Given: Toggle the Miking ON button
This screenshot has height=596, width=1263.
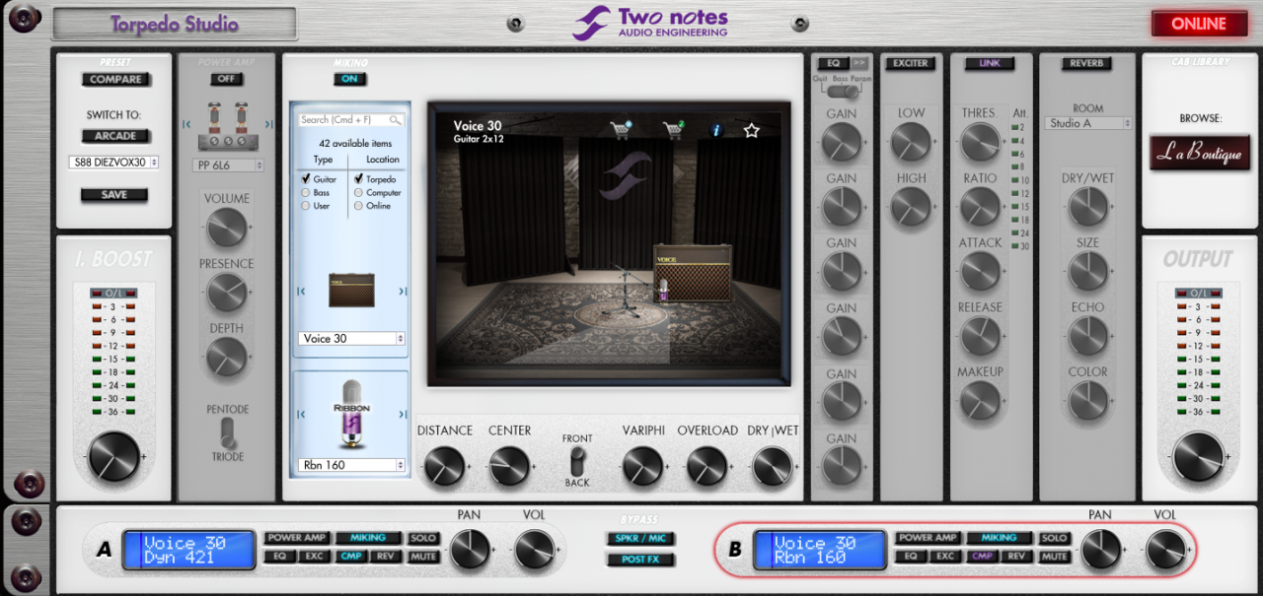Looking at the screenshot, I should (349, 79).
